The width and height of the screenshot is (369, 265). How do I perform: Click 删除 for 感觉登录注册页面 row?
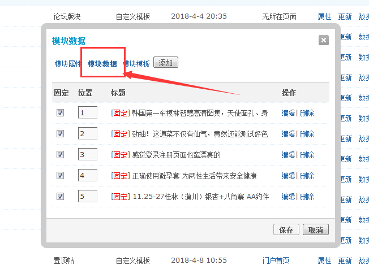point(307,155)
